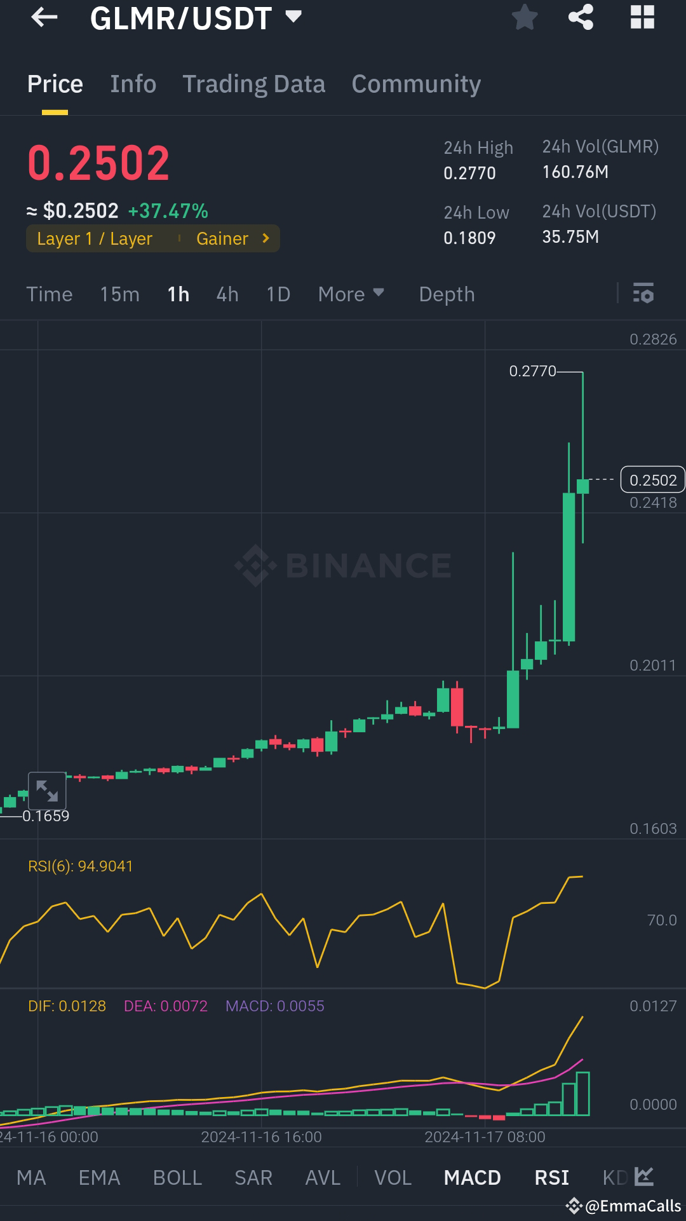Expand the Gainer category chevron
The height and width of the screenshot is (1221, 686).
tap(265, 238)
